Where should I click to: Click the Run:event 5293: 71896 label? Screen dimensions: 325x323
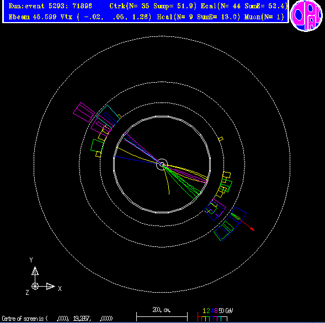(50, 6)
